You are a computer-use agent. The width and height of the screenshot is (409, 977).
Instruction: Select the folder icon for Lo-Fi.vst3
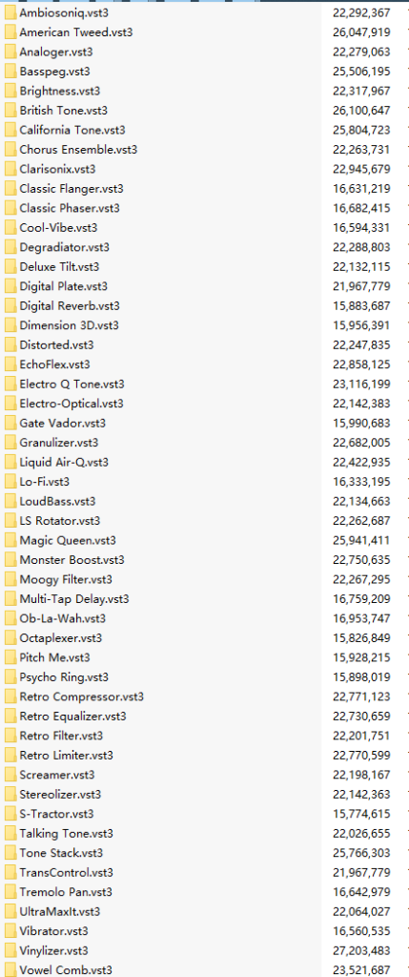tap(10, 482)
